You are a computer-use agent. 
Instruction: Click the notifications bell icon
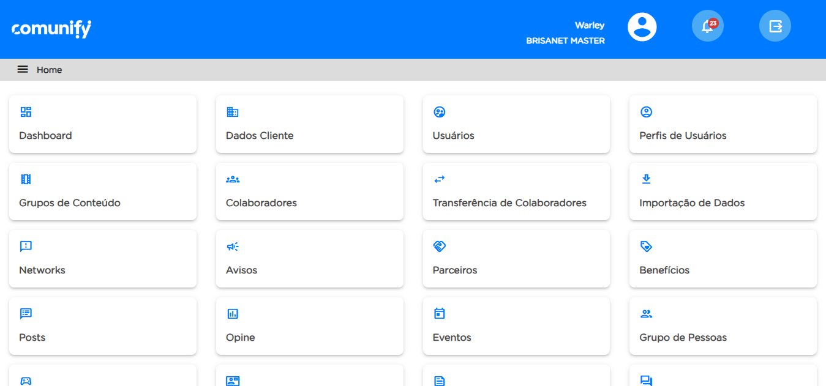pos(707,27)
